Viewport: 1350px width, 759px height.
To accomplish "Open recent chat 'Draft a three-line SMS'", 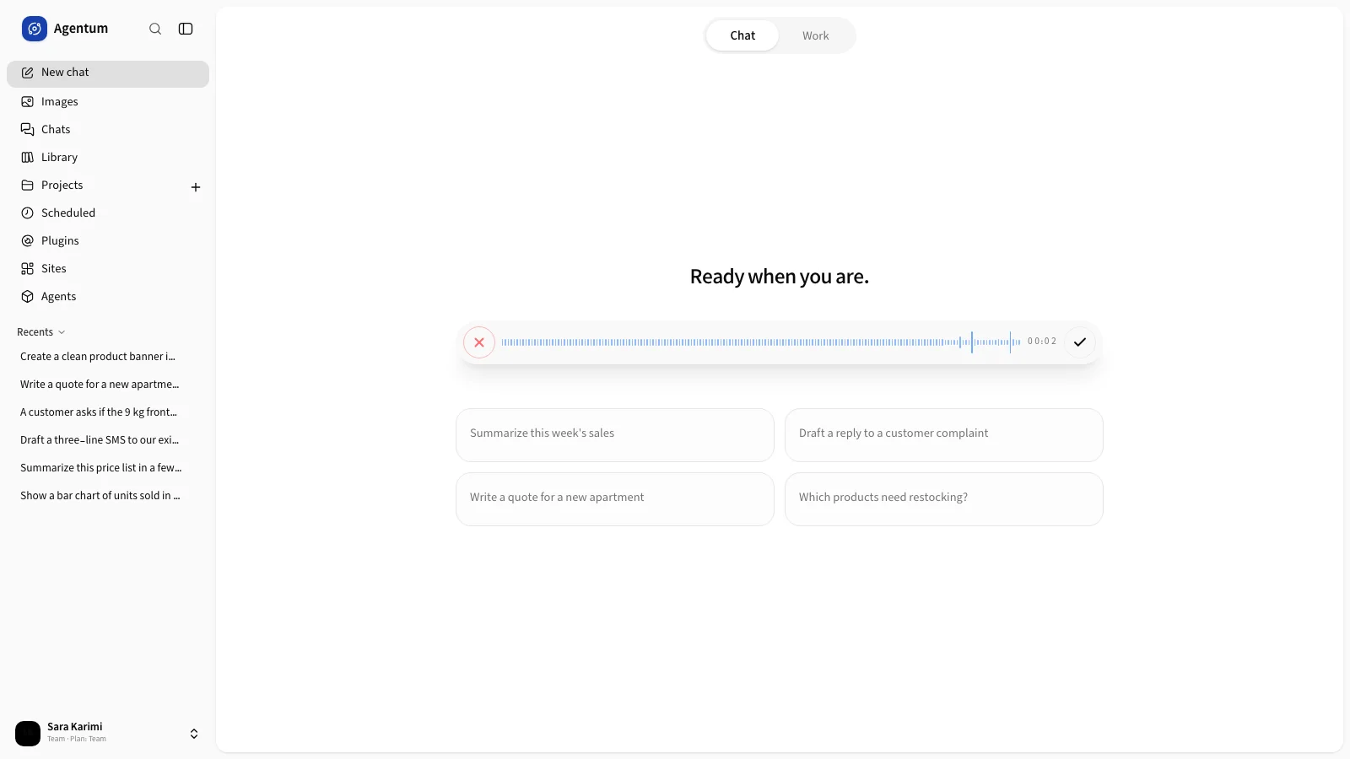I will 108,440.
